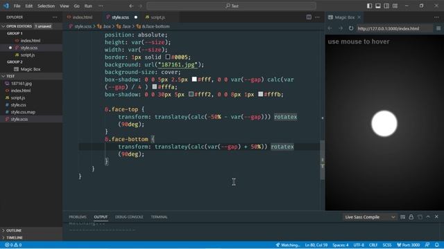This screenshot has height=249, width=444.
Task: Go forward with the title bar arrow
Action: [x=140, y=6]
